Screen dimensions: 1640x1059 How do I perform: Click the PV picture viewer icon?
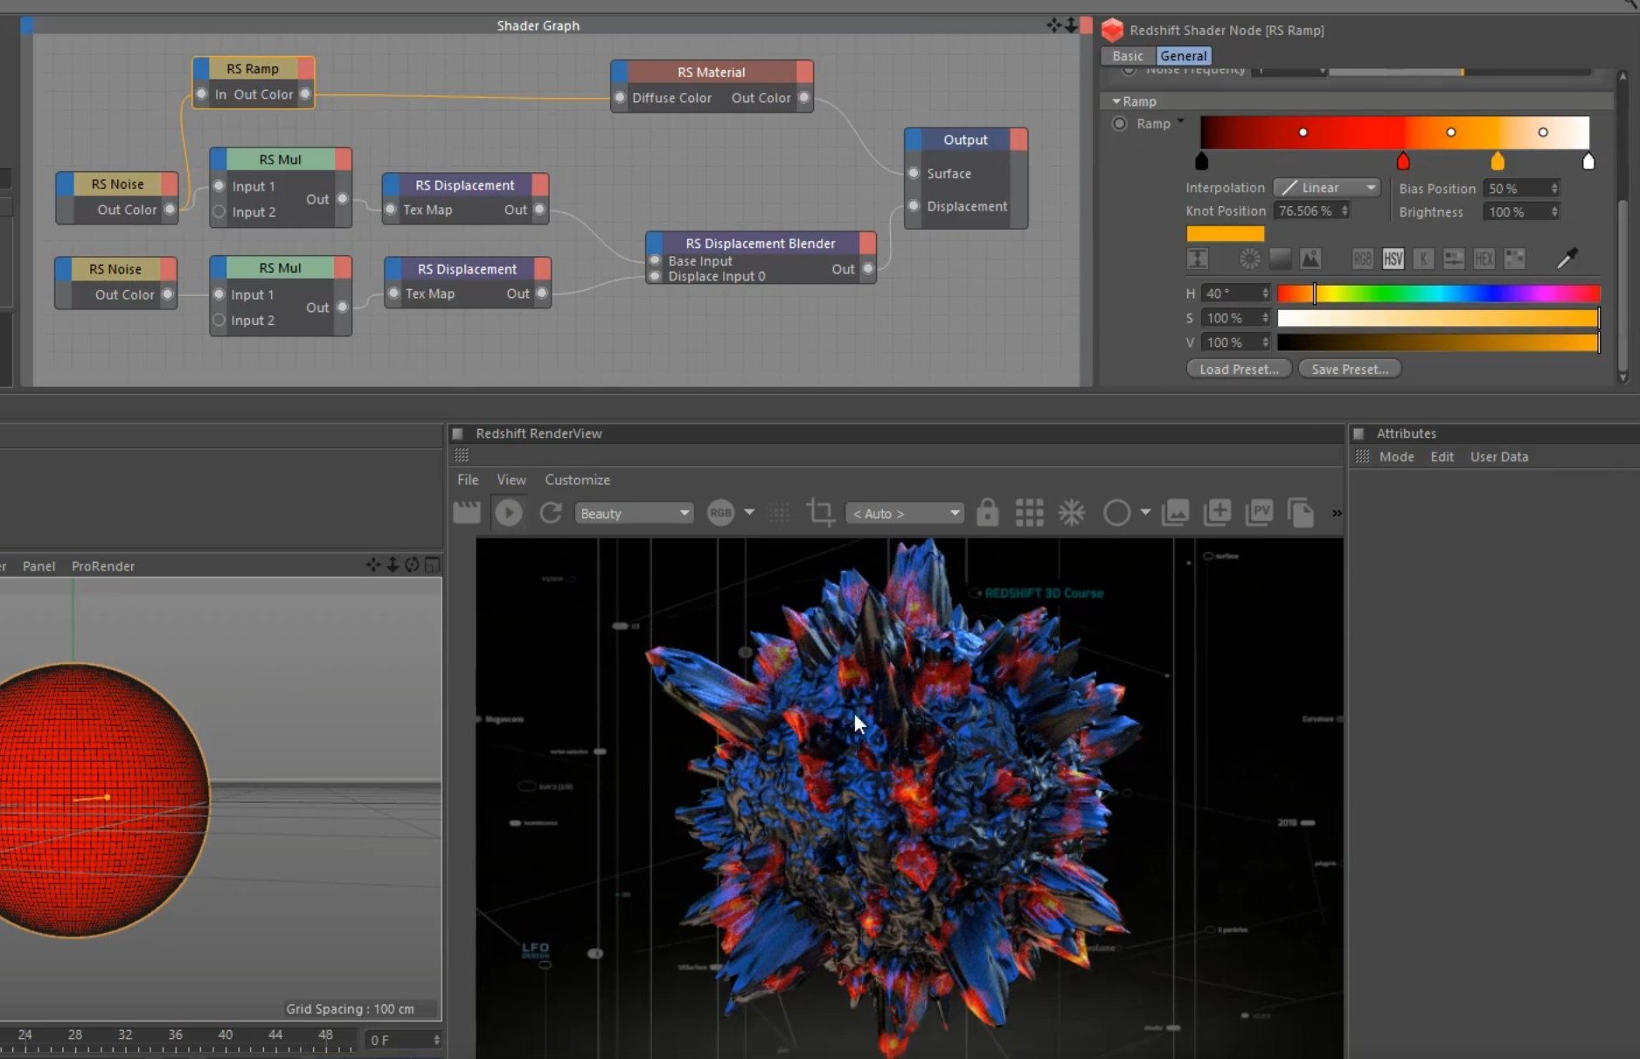(1259, 513)
